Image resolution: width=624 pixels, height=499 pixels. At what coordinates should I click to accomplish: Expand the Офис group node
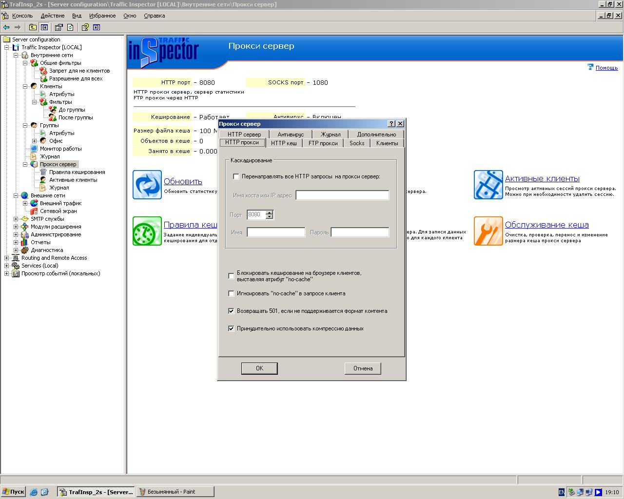tap(35, 141)
